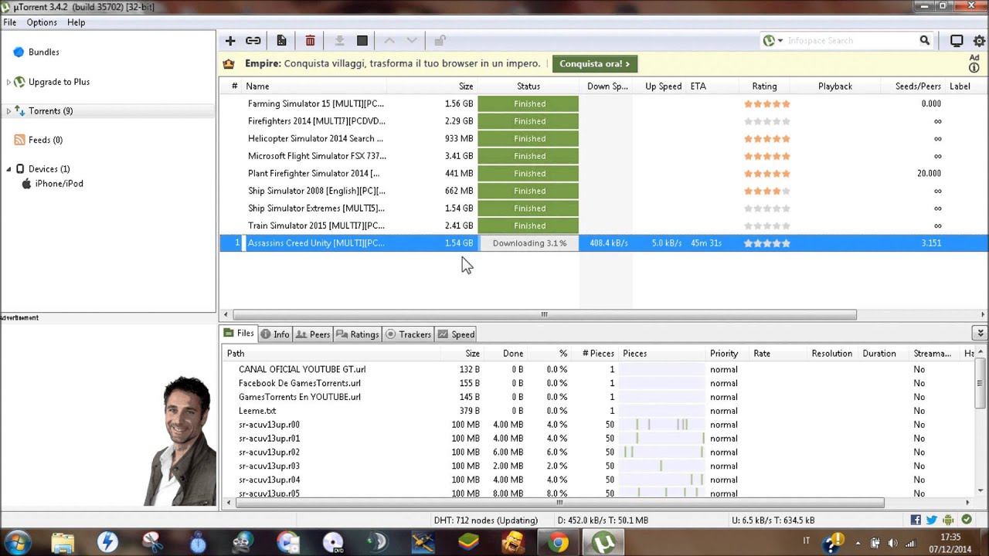Click volume speaker icon in system tray

pos(893,543)
